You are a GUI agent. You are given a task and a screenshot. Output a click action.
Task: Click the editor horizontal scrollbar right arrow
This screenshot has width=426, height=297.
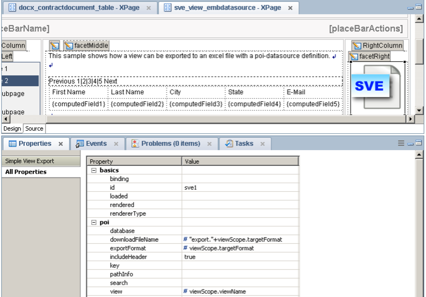[x=411, y=119]
